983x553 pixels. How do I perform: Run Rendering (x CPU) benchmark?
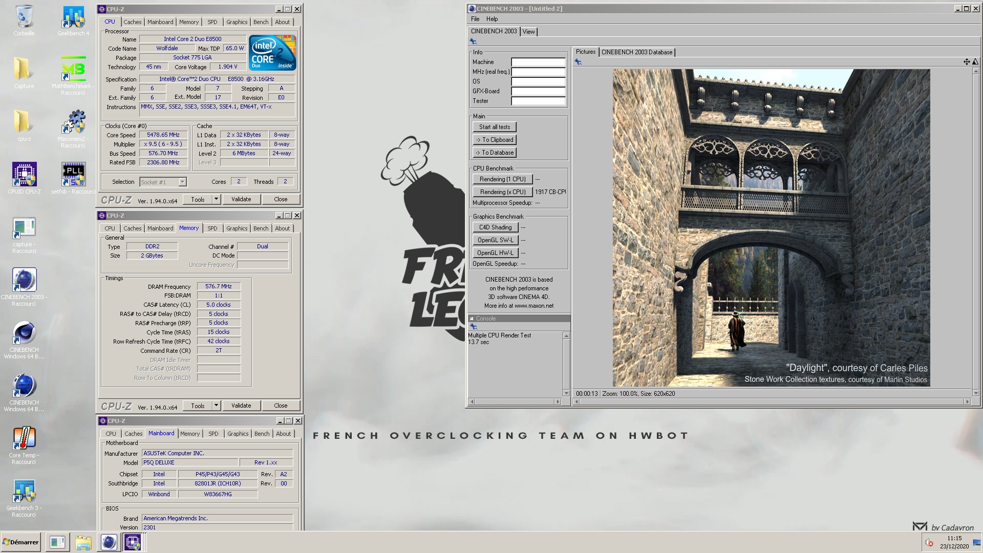click(502, 192)
